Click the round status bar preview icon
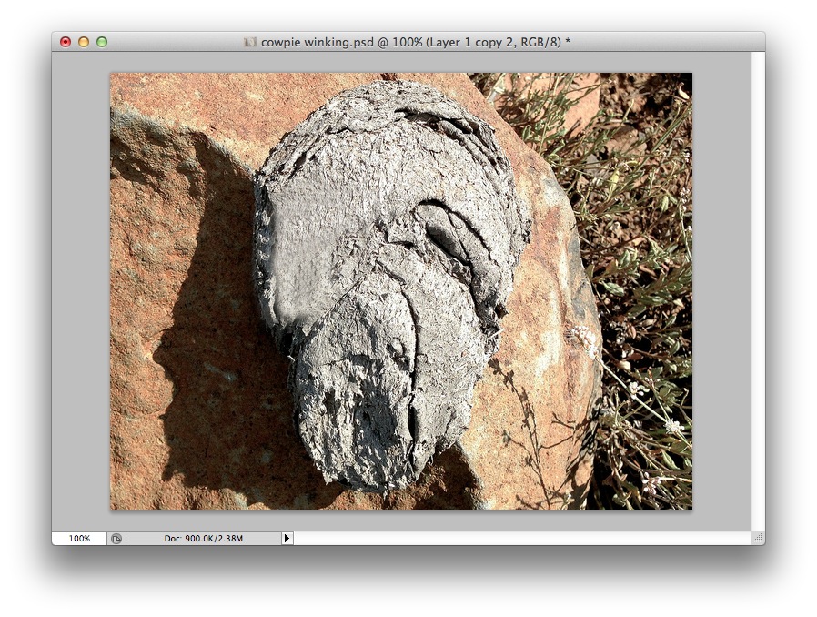Image resolution: width=817 pixels, height=617 pixels. (116, 539)
